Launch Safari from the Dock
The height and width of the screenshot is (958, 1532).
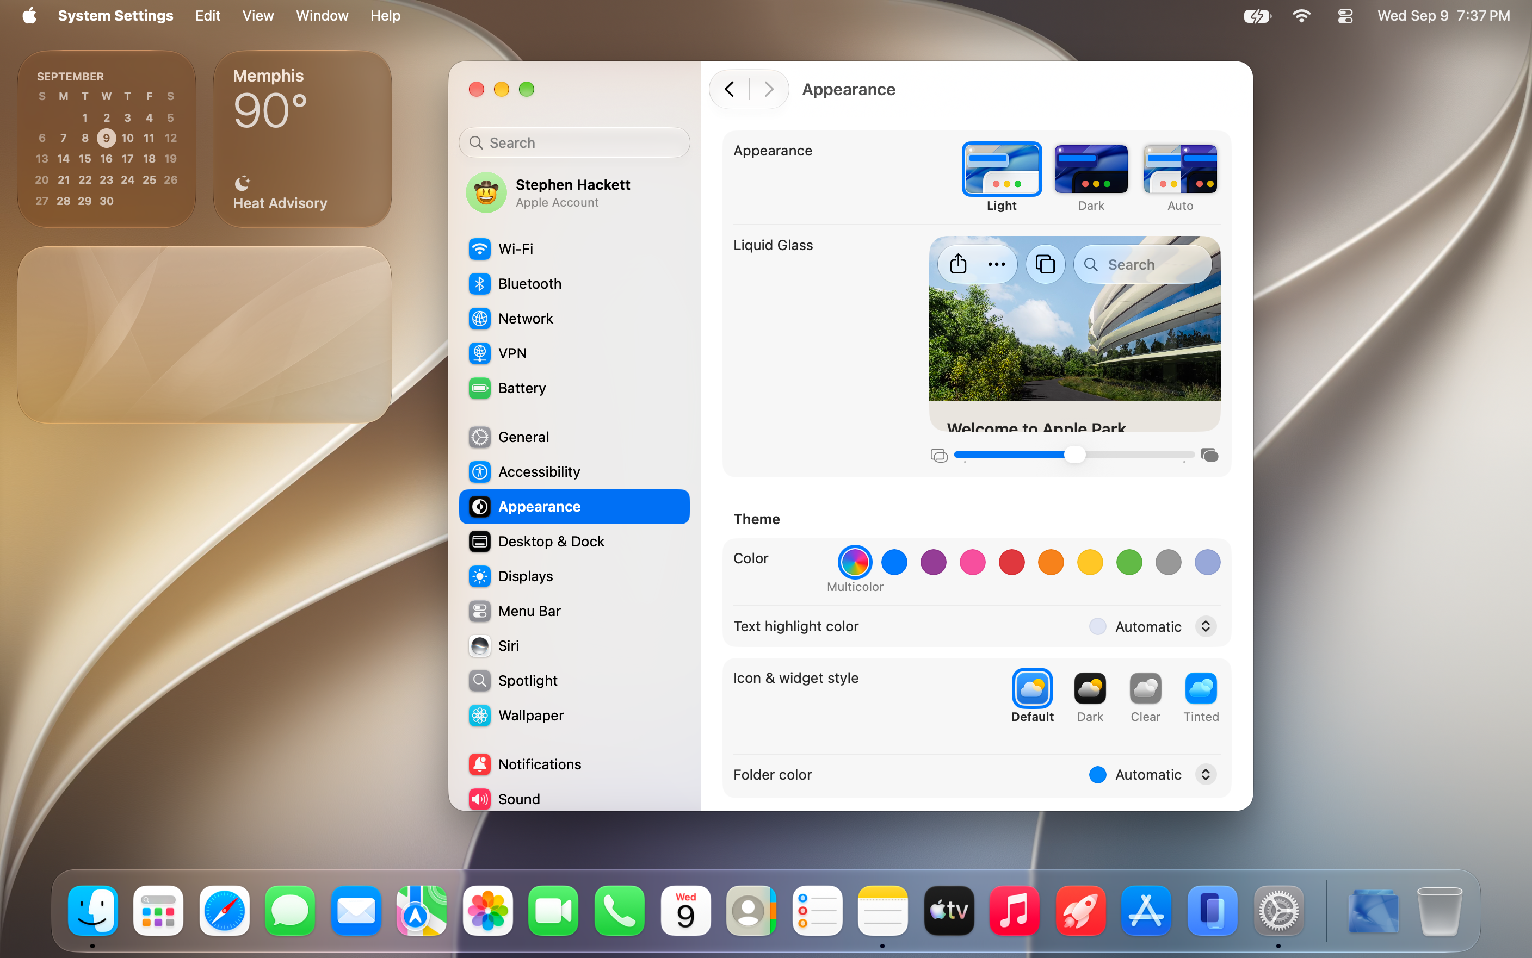[x=224, y=911]
